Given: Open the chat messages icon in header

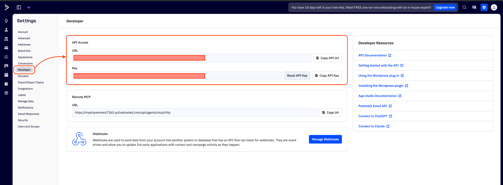Looking at the screenshot, I should 474,7.
